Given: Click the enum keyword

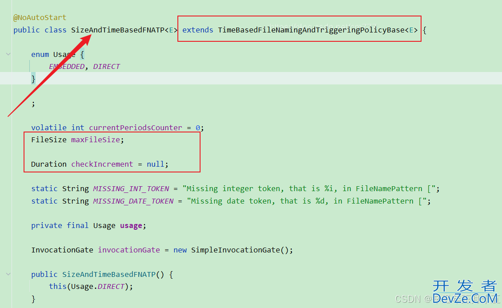Looking at the screenshot, I should point(40,54).
